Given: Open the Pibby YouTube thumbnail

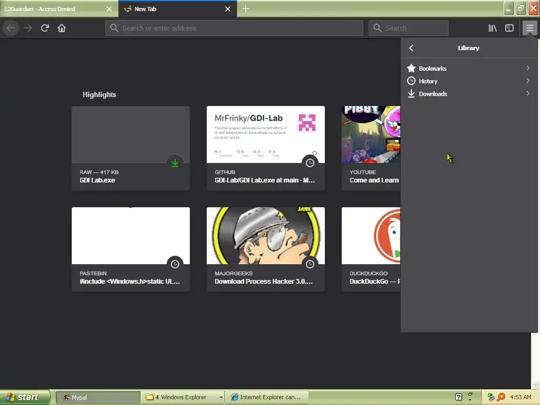Looking at the screenshot, I should (x=371, y=134).
